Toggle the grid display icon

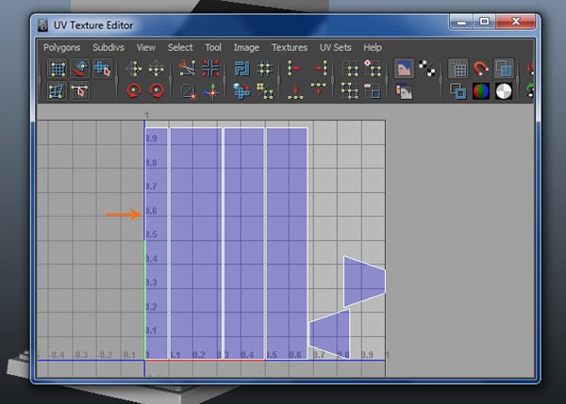tap(458, 69)
